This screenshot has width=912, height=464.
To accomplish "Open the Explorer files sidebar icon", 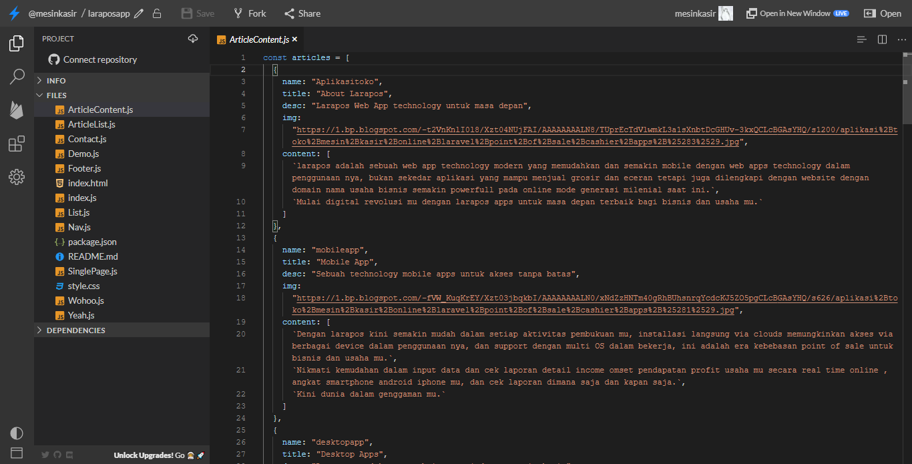I will pos(17,43).
